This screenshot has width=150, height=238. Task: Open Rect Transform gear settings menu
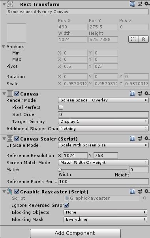click(x=147, y=4)
